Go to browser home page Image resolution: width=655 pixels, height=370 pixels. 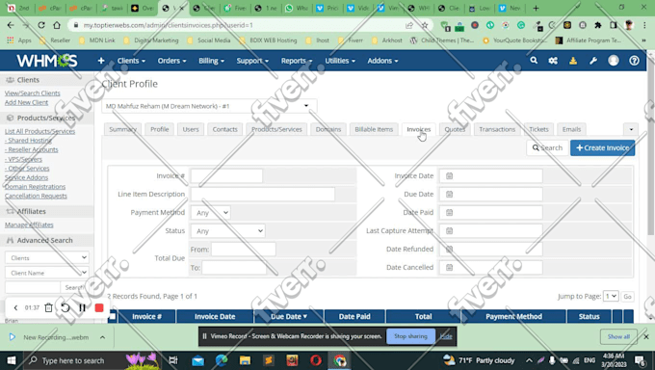57,25
